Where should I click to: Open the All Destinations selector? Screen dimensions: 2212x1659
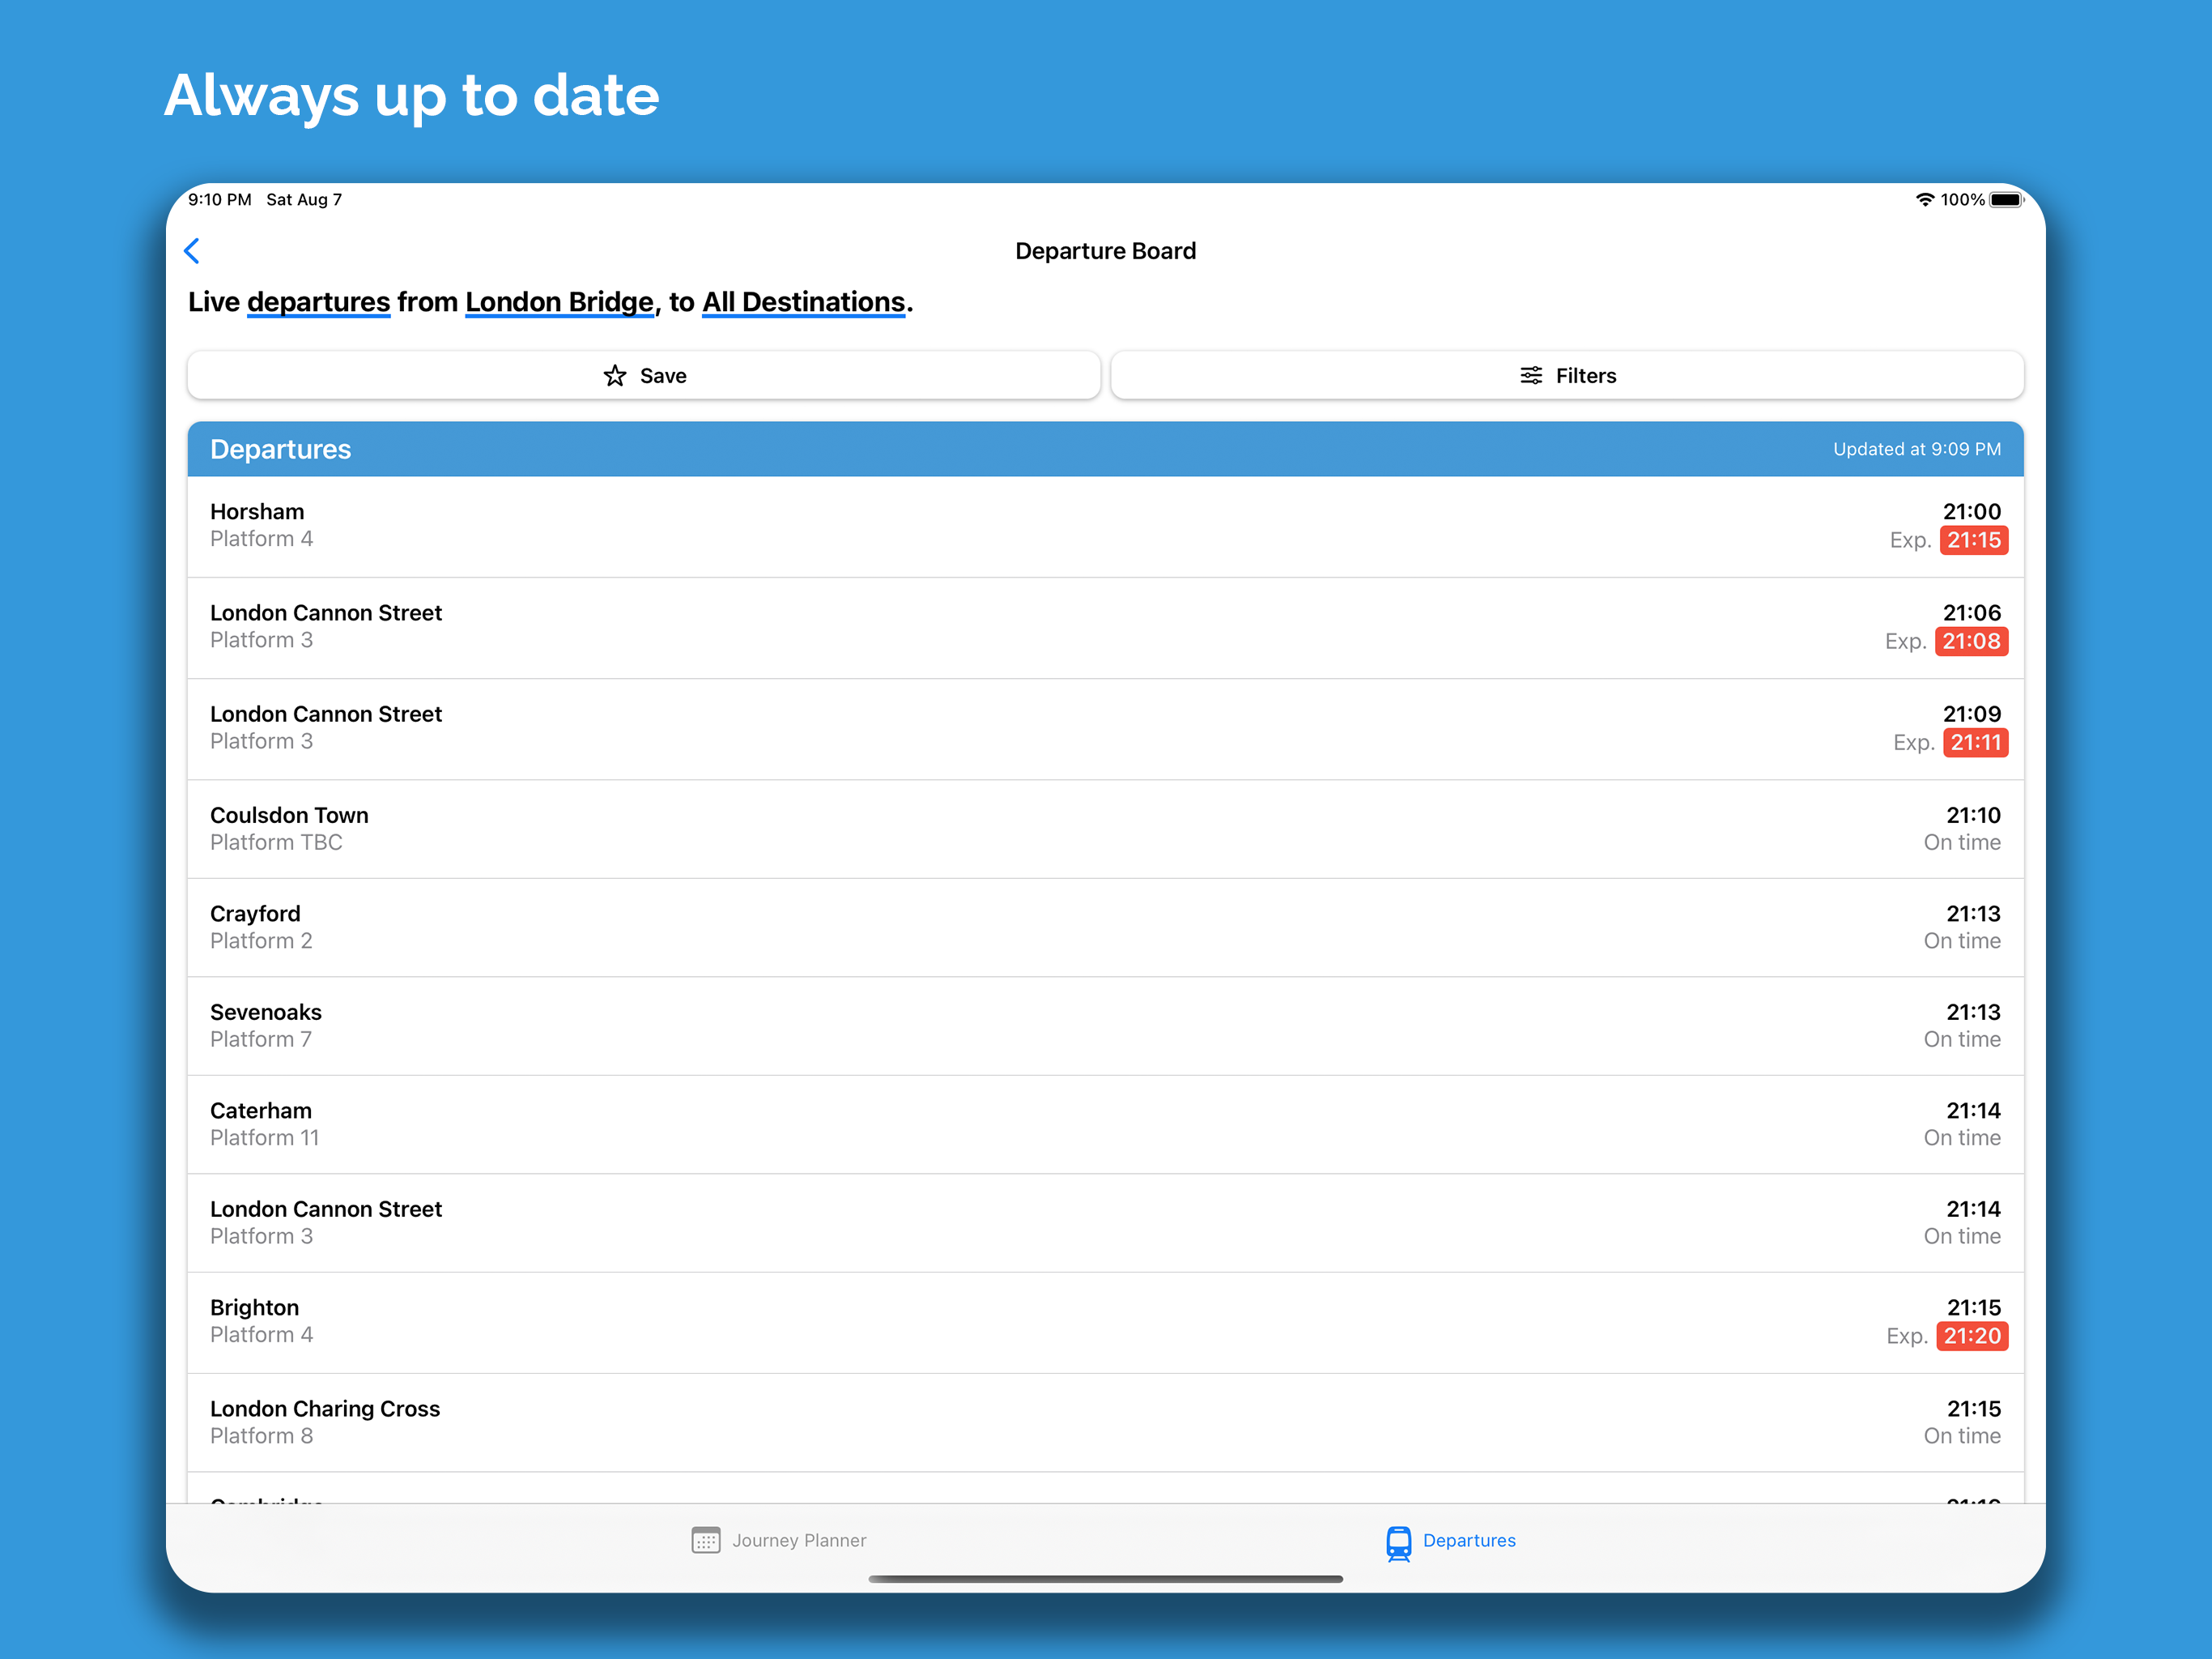pyautogui.click(x=803, y=302)
